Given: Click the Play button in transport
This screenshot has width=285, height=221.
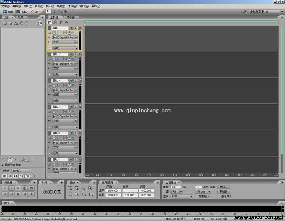Looking at the screenshot, I should point(11,188).
